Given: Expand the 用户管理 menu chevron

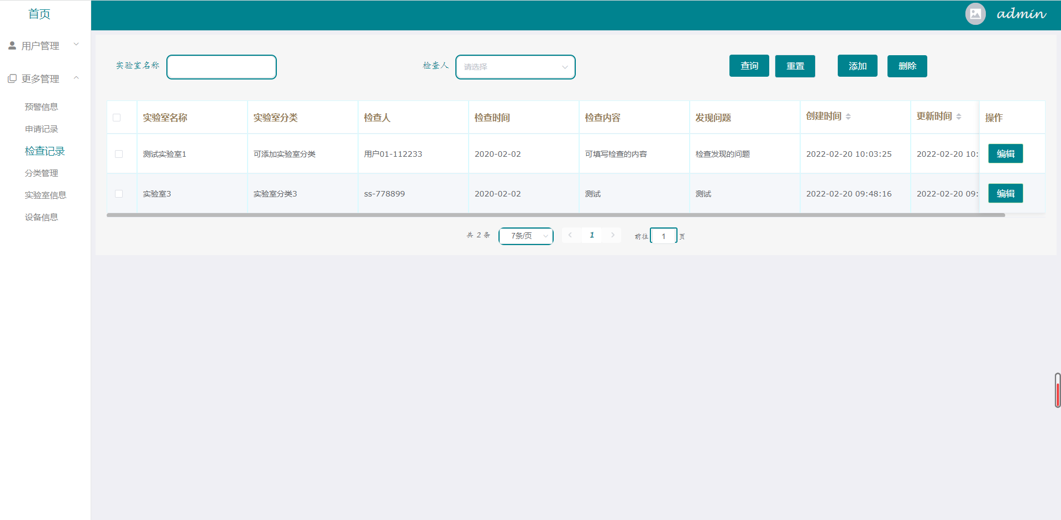Looking at the screenshot, I should (x=76, y=45).
